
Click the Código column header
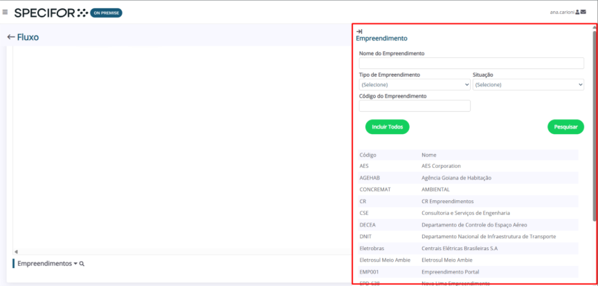point(368,155)
